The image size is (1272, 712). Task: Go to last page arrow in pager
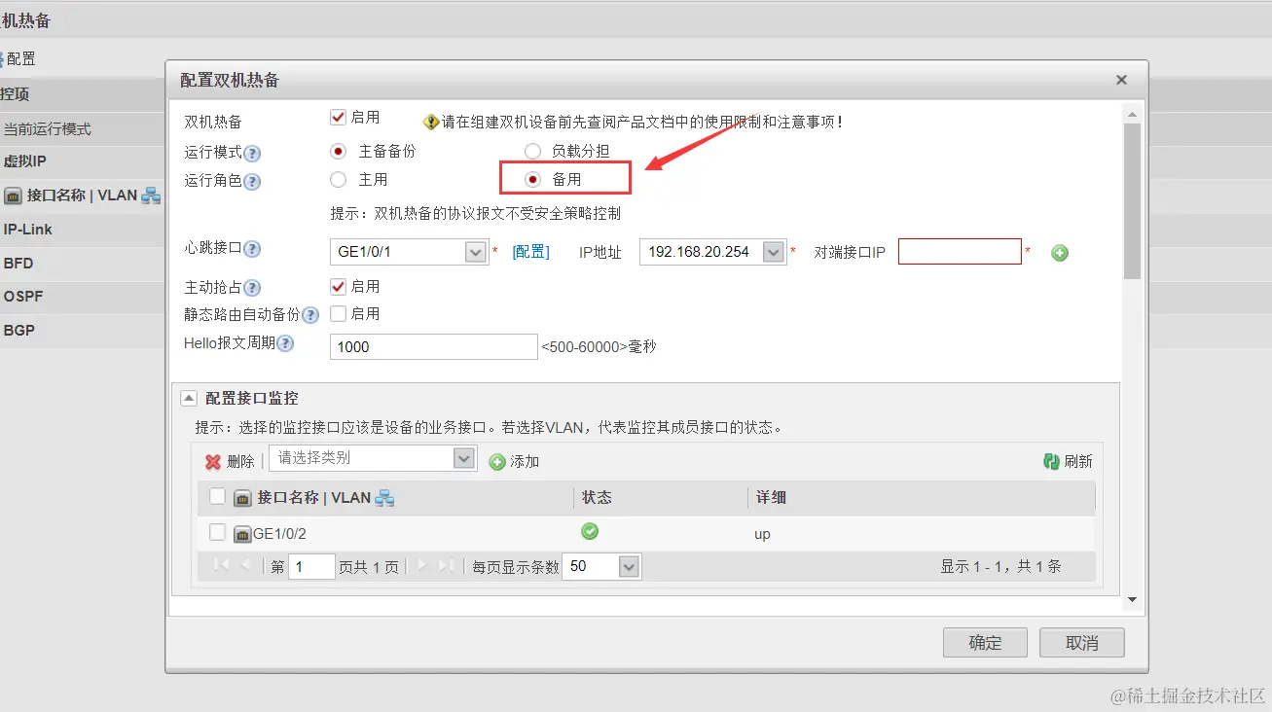[x=446, y=565]
